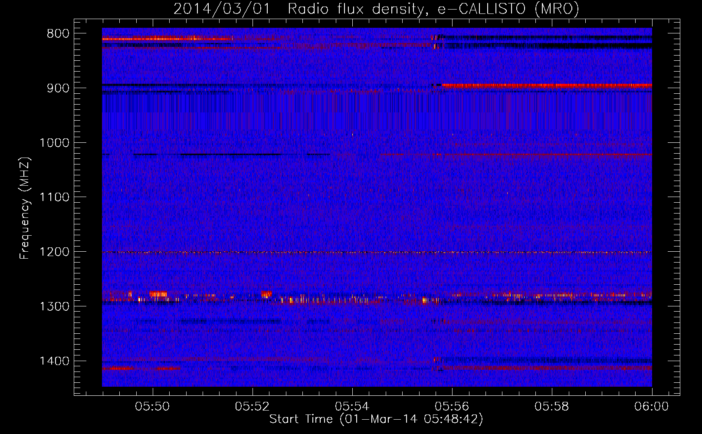Viewport: 702px width, 434px height.
Task: Click the 05:56 time tick label
Action: pyautogui.click(x=452, y=407)
